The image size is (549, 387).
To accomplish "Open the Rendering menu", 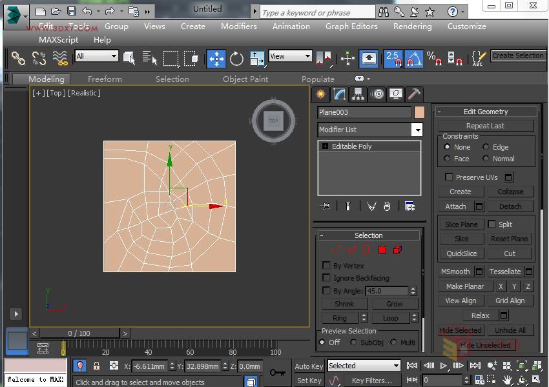I will click(412, 26).
